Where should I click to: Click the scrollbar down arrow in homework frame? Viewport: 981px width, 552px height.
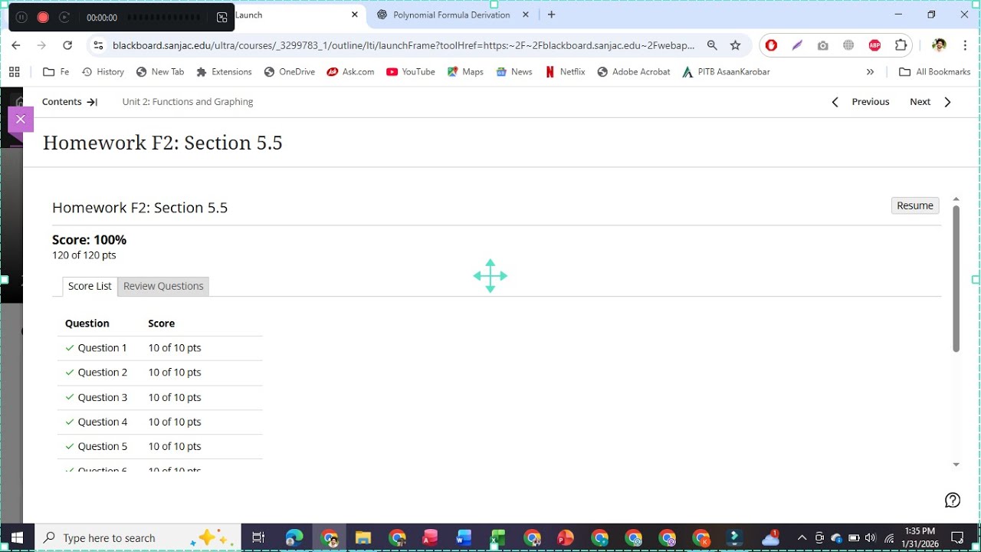pyautogui.click(x=956, y=465)
